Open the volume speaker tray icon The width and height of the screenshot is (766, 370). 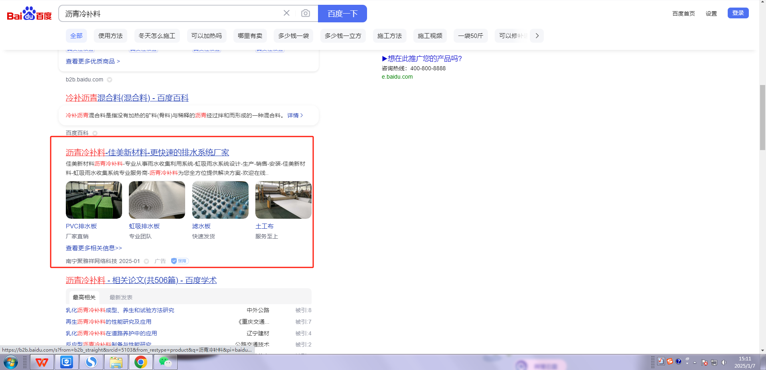tap(724, 362)
